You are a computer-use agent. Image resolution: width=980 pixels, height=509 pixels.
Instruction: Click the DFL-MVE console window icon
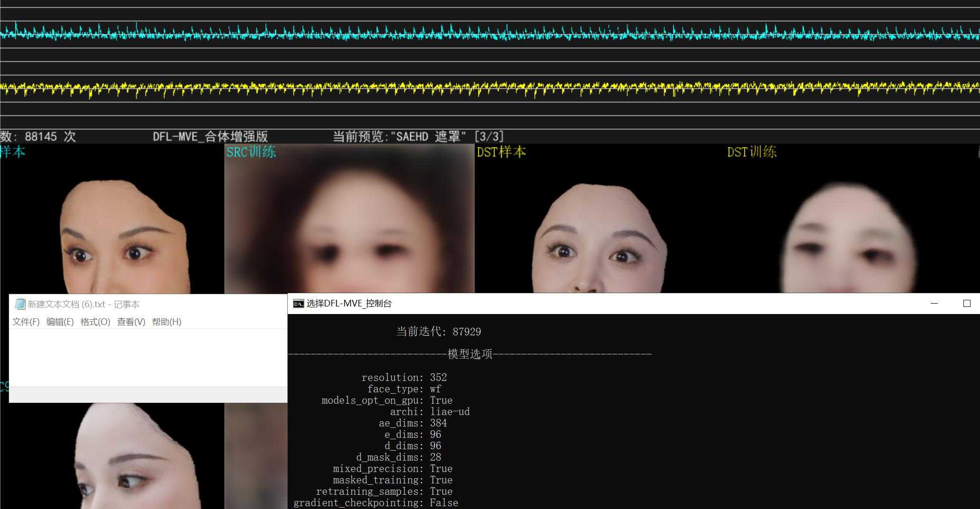click(x=298, y=304)
